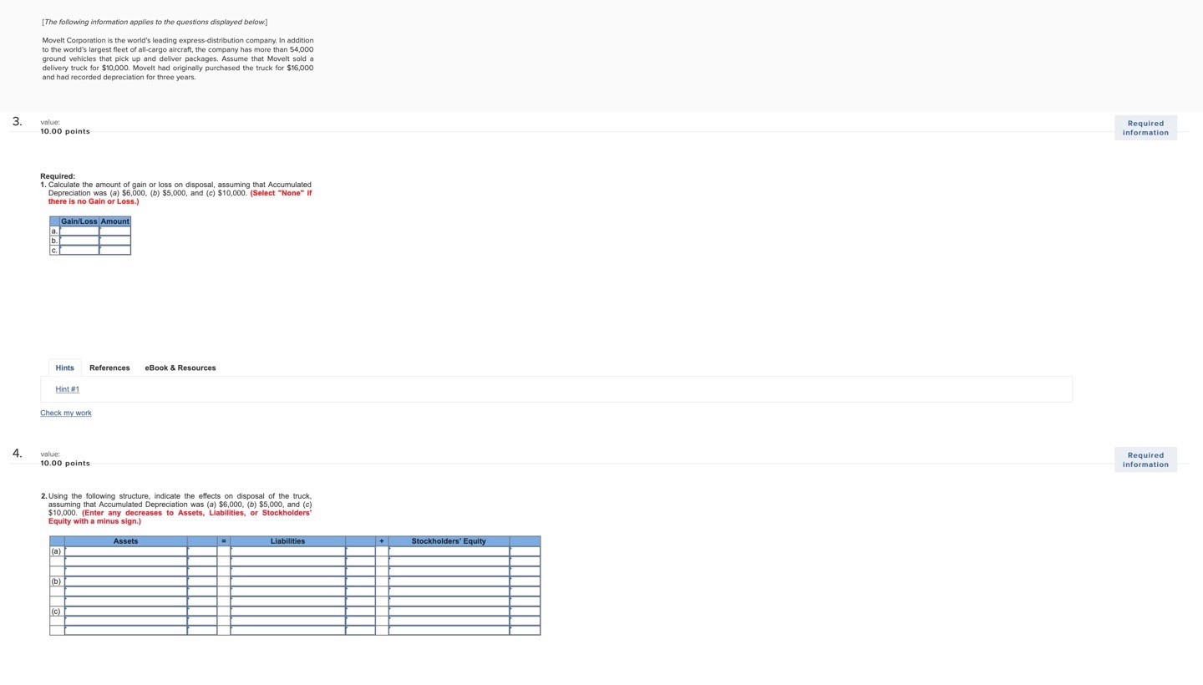Viewport: 1203px width, 685px height.
Task: Click the Liabilities amount cell in row (c)
Action: point(361,611)
